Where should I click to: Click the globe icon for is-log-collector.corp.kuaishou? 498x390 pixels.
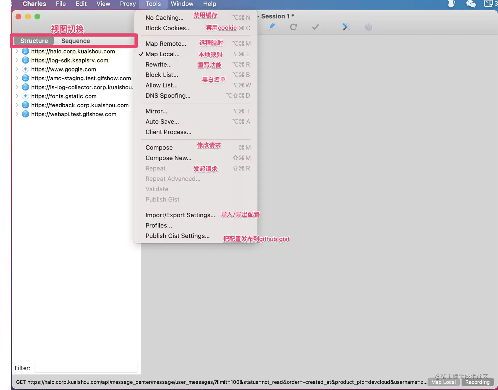point(25,87)
